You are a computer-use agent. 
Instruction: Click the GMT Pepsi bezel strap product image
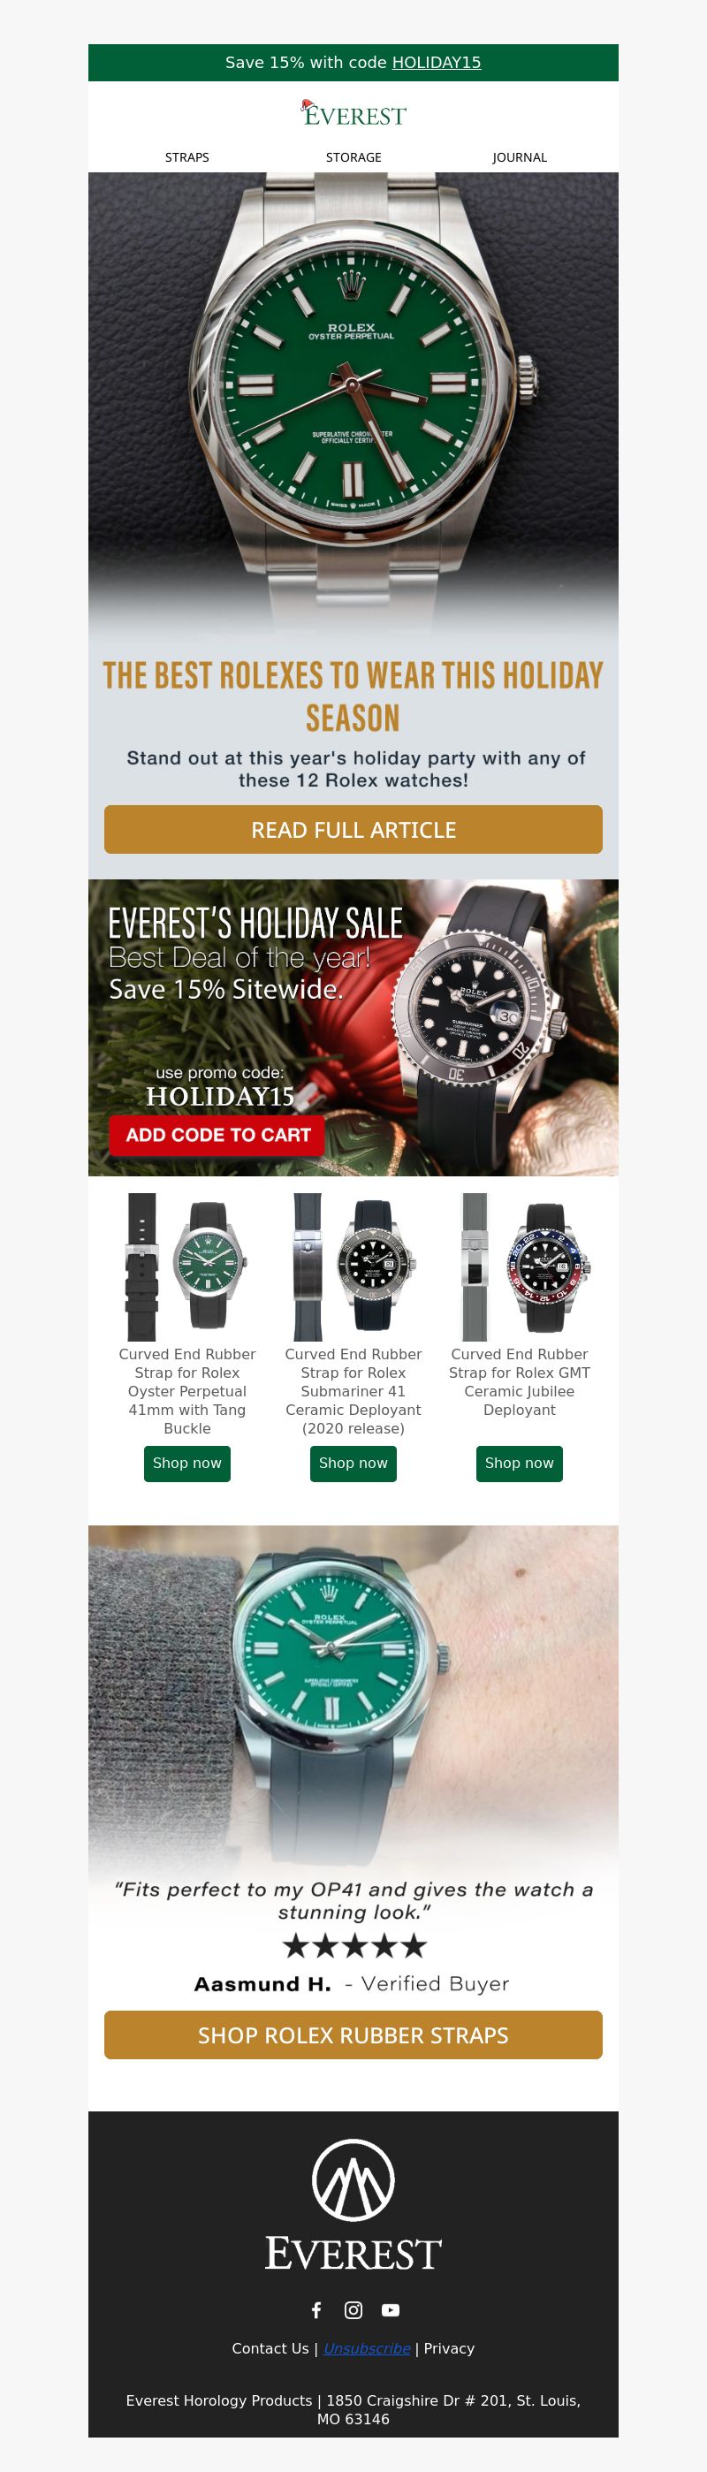coord(520,1266)
